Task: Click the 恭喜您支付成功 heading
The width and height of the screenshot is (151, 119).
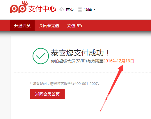Action: pos(80,53)
